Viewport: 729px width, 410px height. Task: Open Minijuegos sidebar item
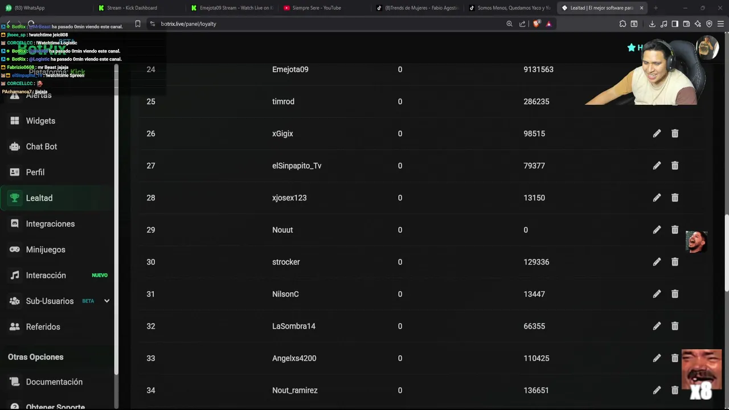[57, 249]
